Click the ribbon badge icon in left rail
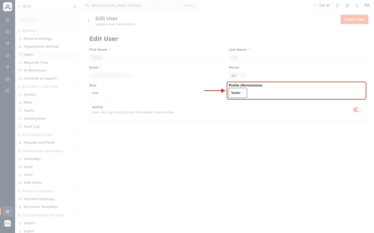Image resolution: width=374 pixels, height=233 pixels. coord(8,67)
